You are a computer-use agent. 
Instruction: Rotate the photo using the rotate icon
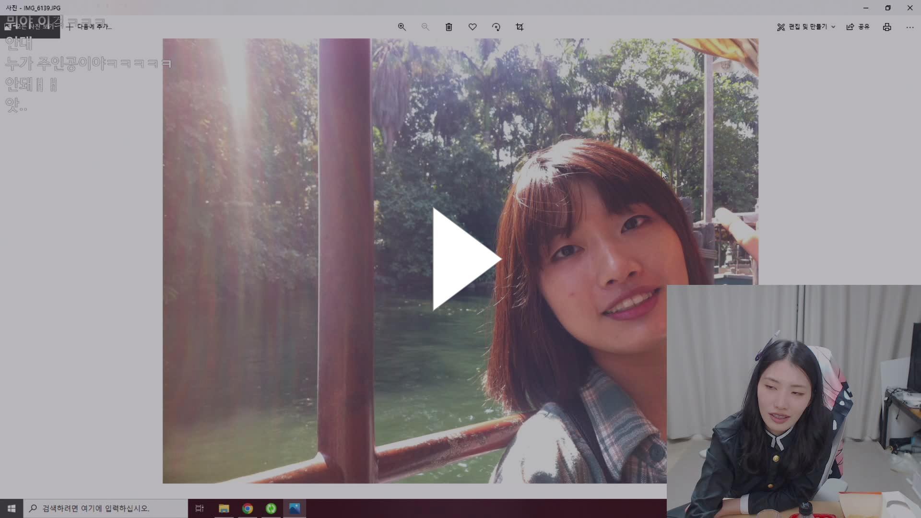pyautogui.click(x=496, y=27)
